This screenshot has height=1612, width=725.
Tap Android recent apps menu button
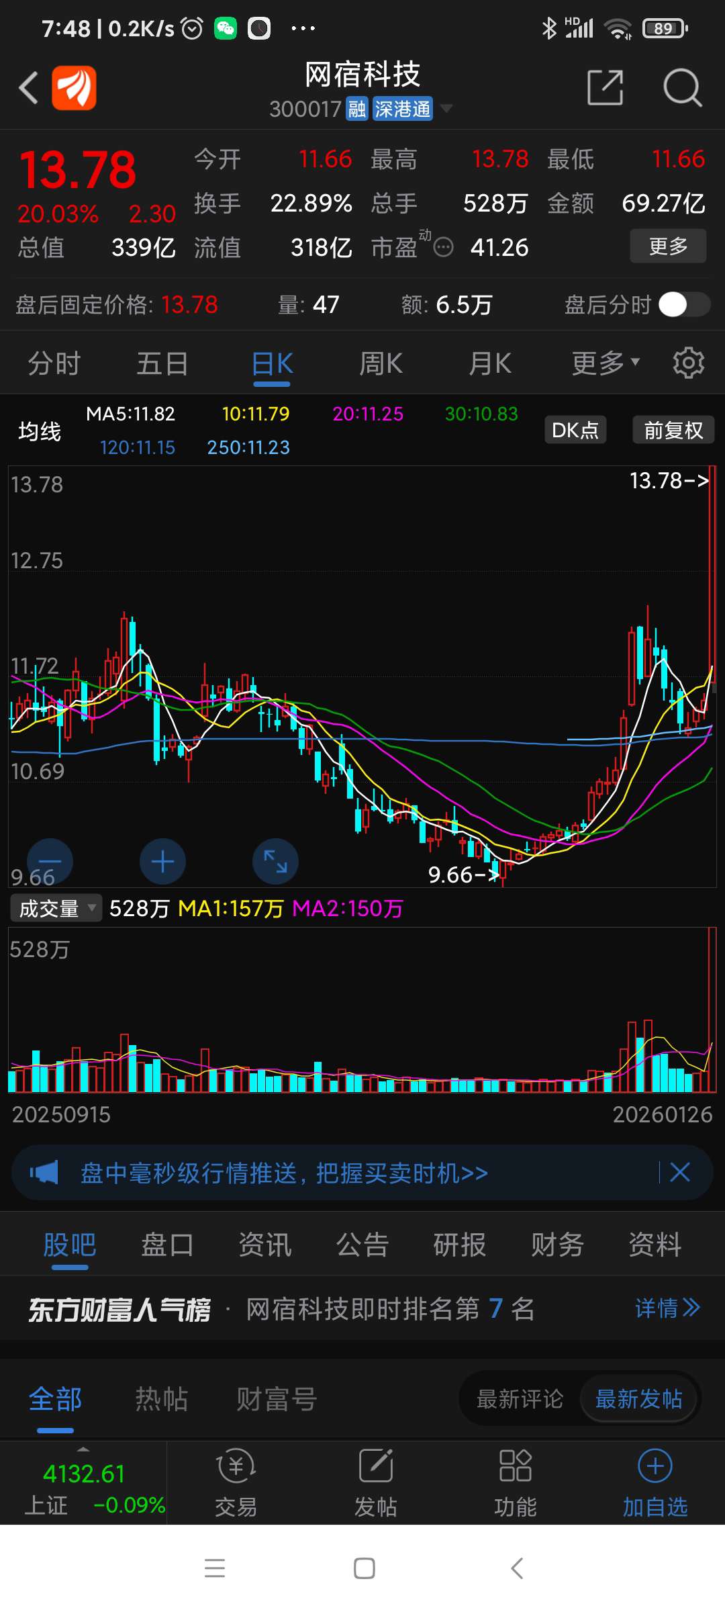pyautogui.click(x=215, y=1568)
